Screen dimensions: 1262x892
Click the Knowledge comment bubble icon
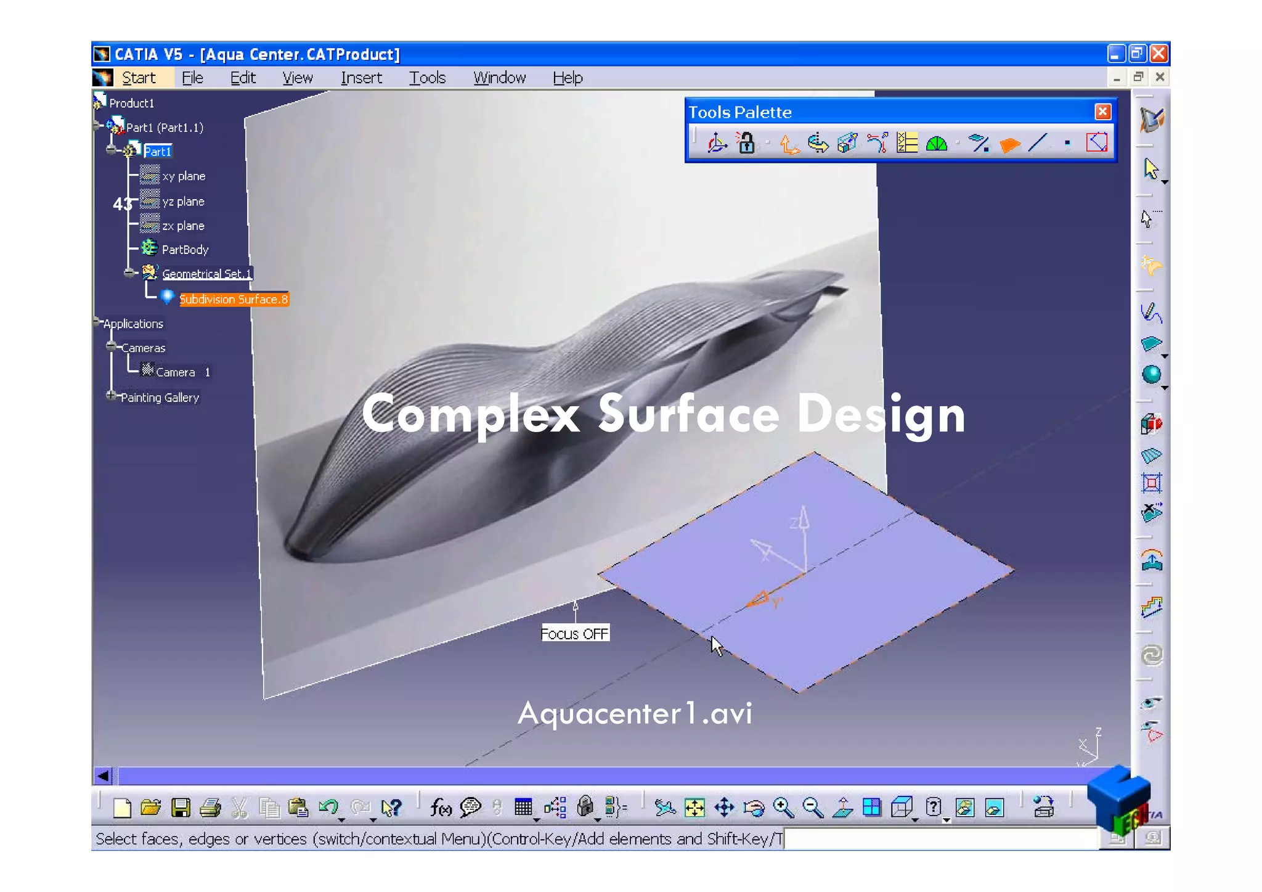tap(470, 808)
